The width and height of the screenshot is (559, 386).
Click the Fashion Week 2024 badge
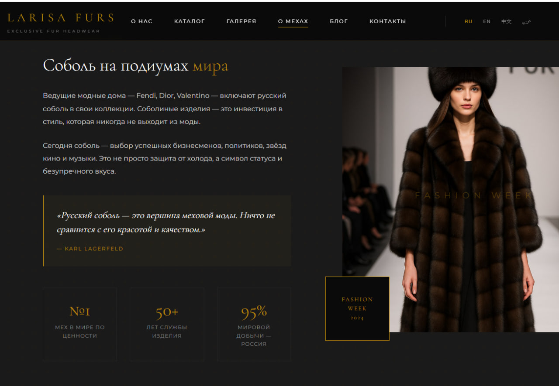[x=357, y=308]
